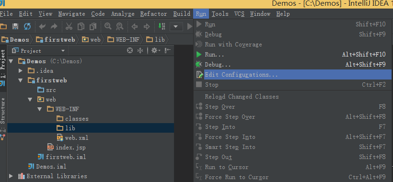Click the Undo arrow icon
The image size is (393, 182).
[x=42, y=26]
